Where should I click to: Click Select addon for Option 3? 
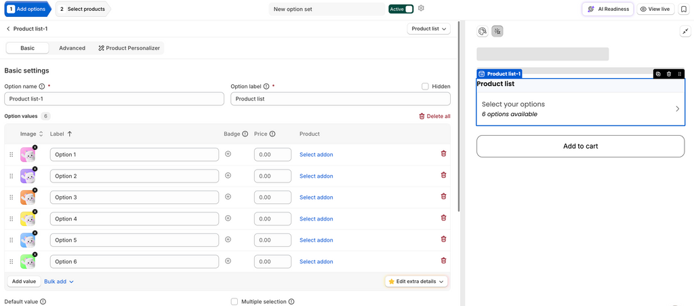(x=316, y=197)
